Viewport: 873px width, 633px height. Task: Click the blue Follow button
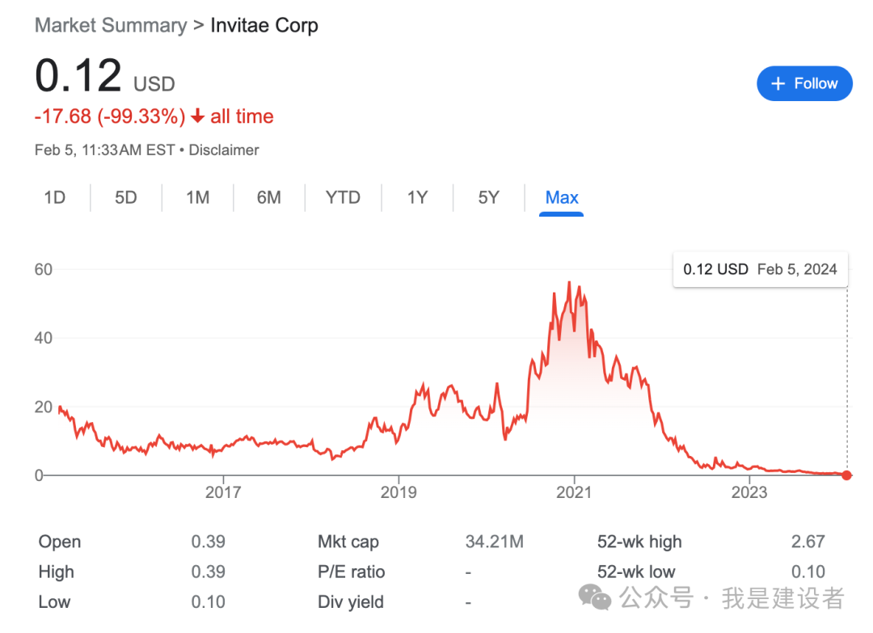point(804,83)
